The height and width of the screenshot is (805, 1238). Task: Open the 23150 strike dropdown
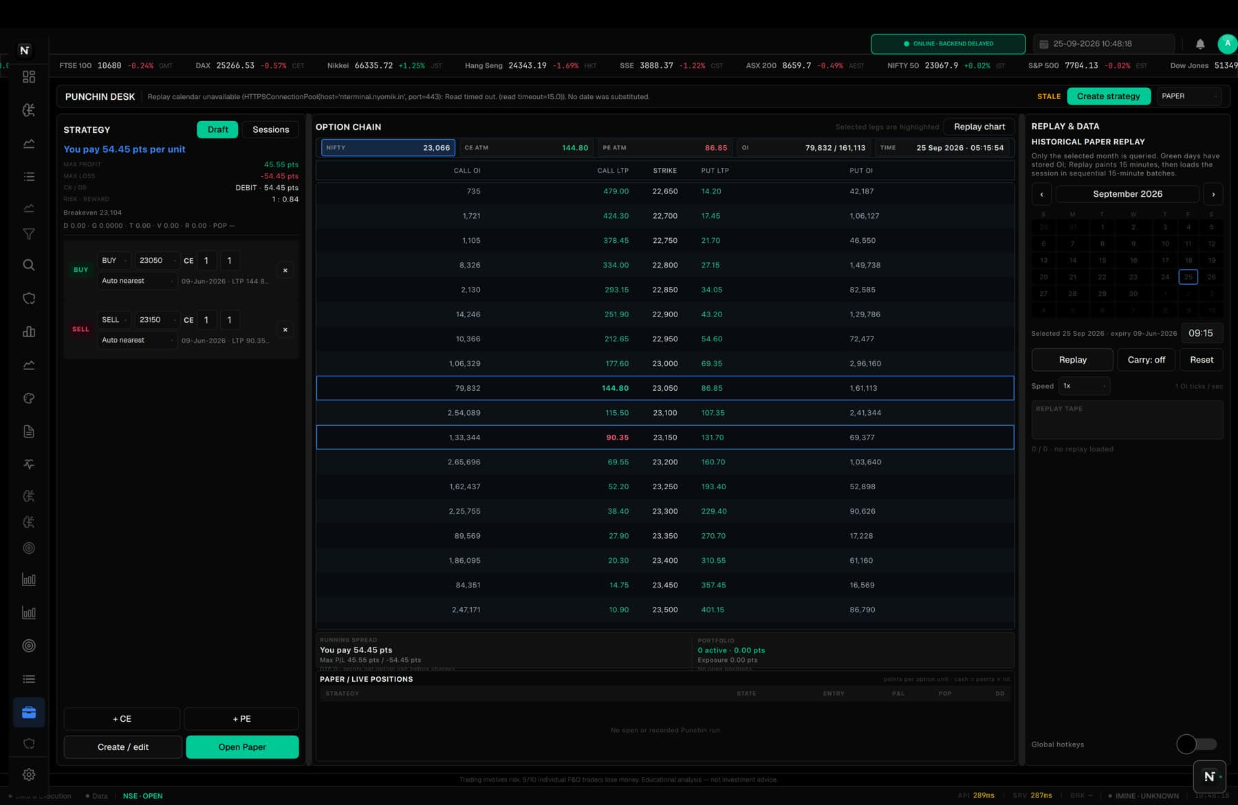tap(156, 320)
